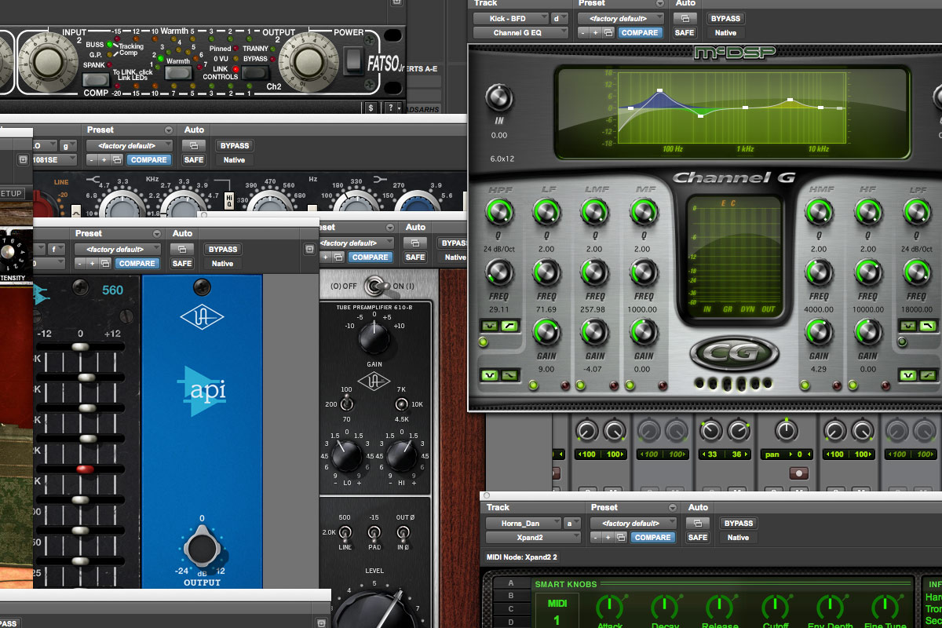Flip the 610-B OFF/ON toggle switch
The image size is (942, 628).
click(x=374, y=286)
